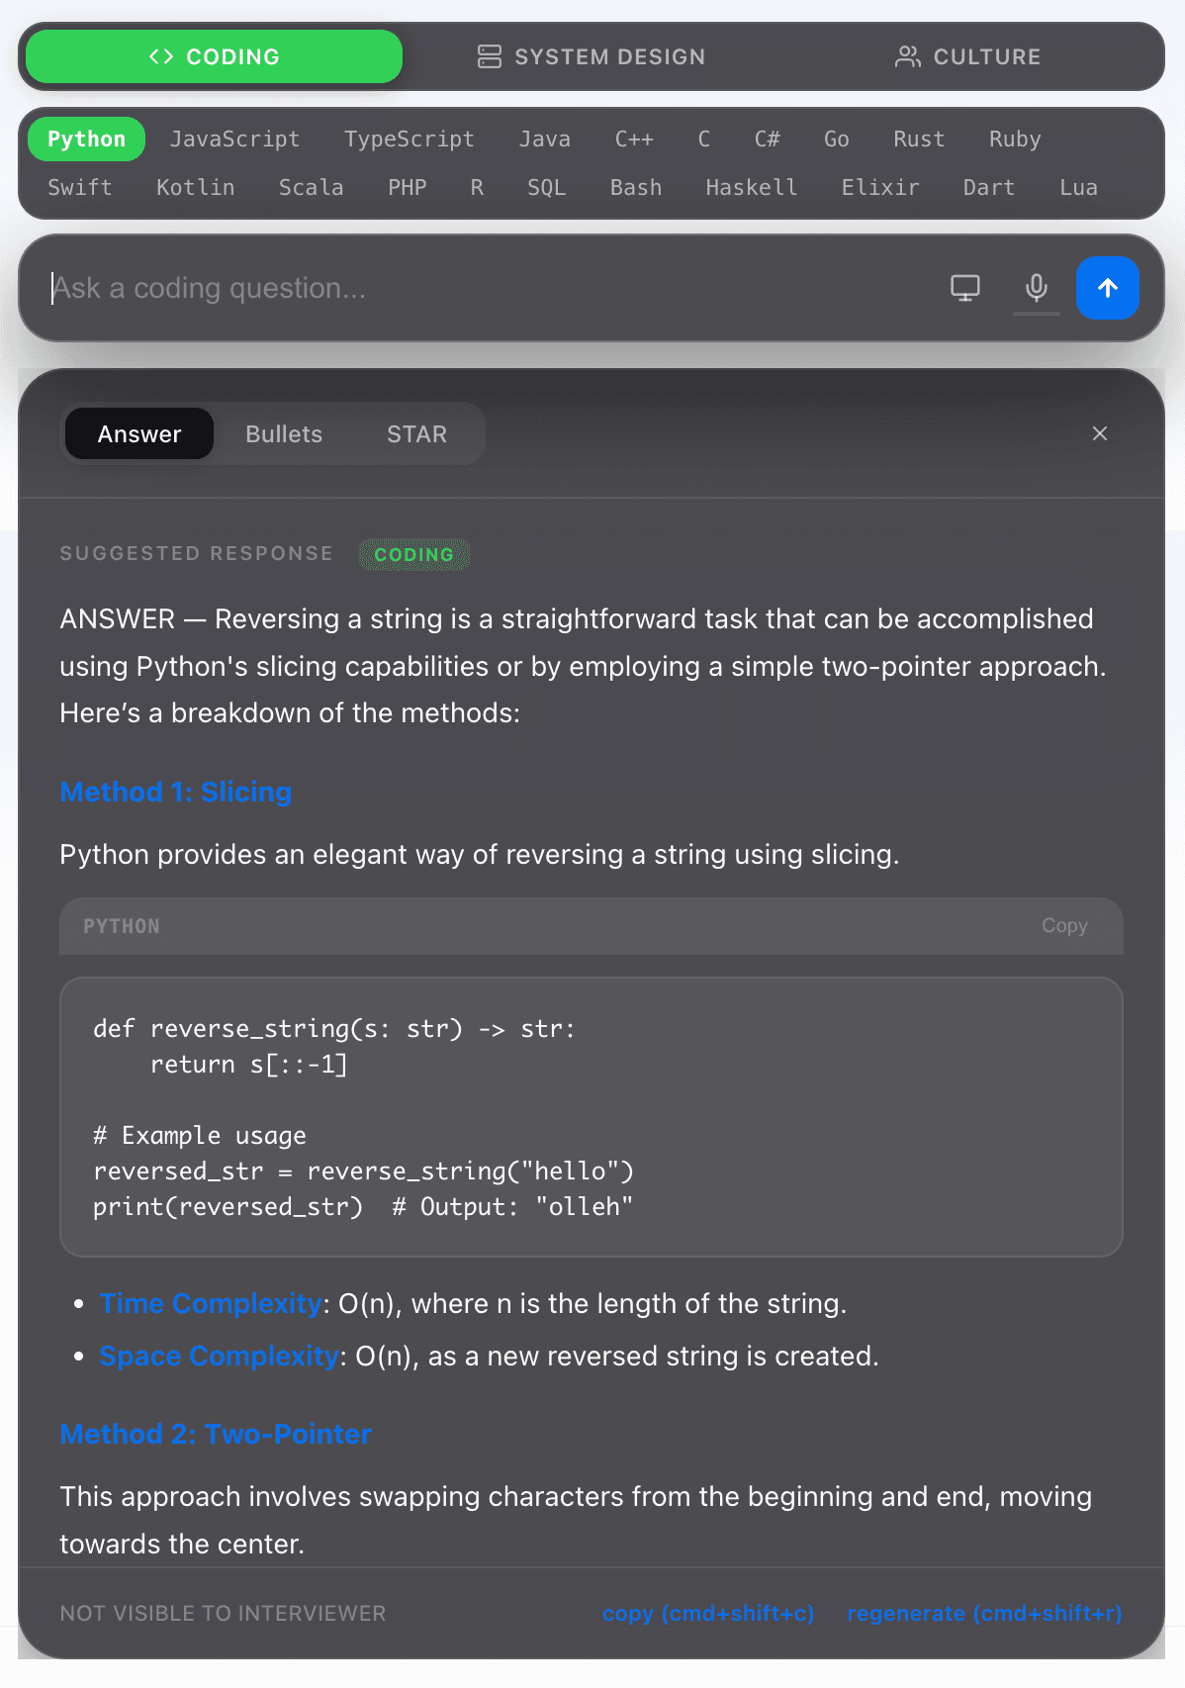Click the screen share monitor icon
The image size is (1185, 1688).
(964, 288)
